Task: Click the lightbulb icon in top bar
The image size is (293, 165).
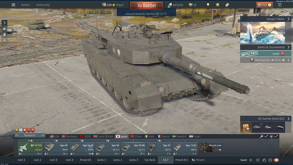Action: 208,5
